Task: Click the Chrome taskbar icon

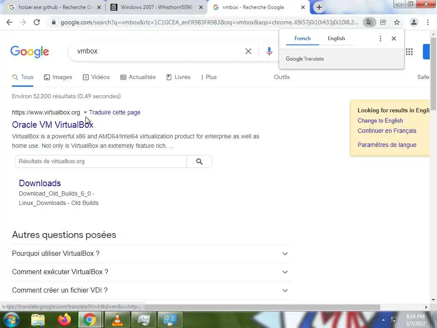Action: (90, 319)
